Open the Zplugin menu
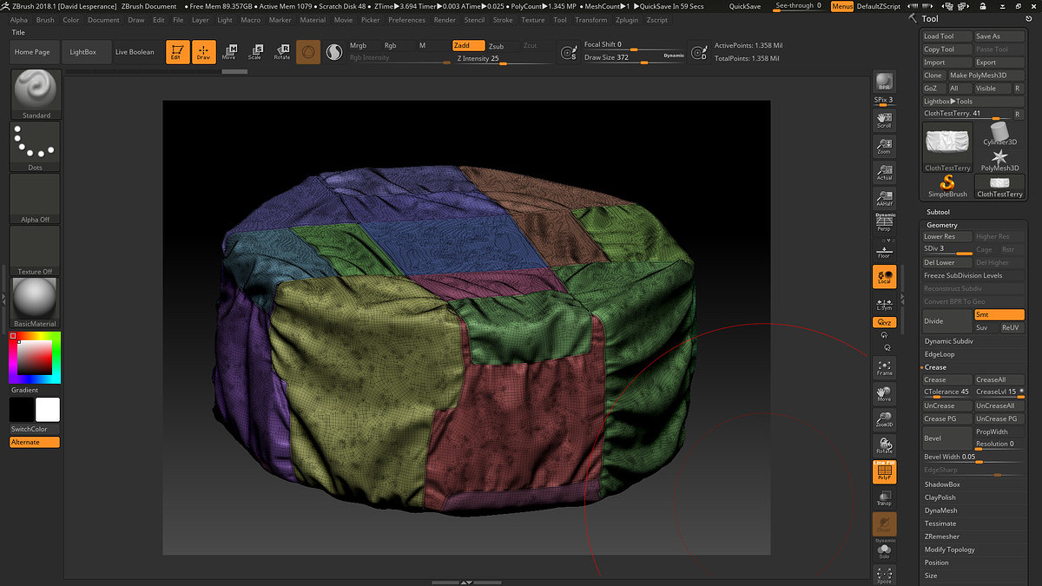The image size is (1042, 586). pos(626,20)
